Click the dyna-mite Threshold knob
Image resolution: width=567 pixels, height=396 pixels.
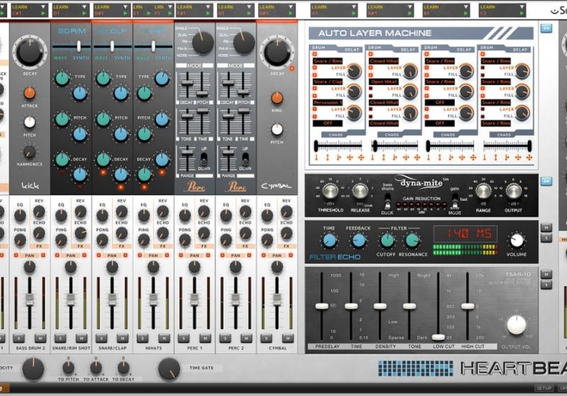click(x=330, y=191)
